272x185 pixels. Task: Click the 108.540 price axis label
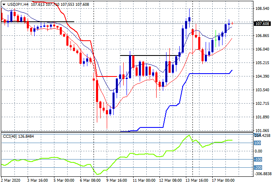pyautogui.click(x=262, y=8)
